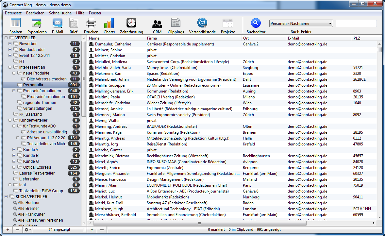This screenshot has height=236, width=385.
Task: Collapse the VERTEILER tree root
Action: [x=6, y=38]
